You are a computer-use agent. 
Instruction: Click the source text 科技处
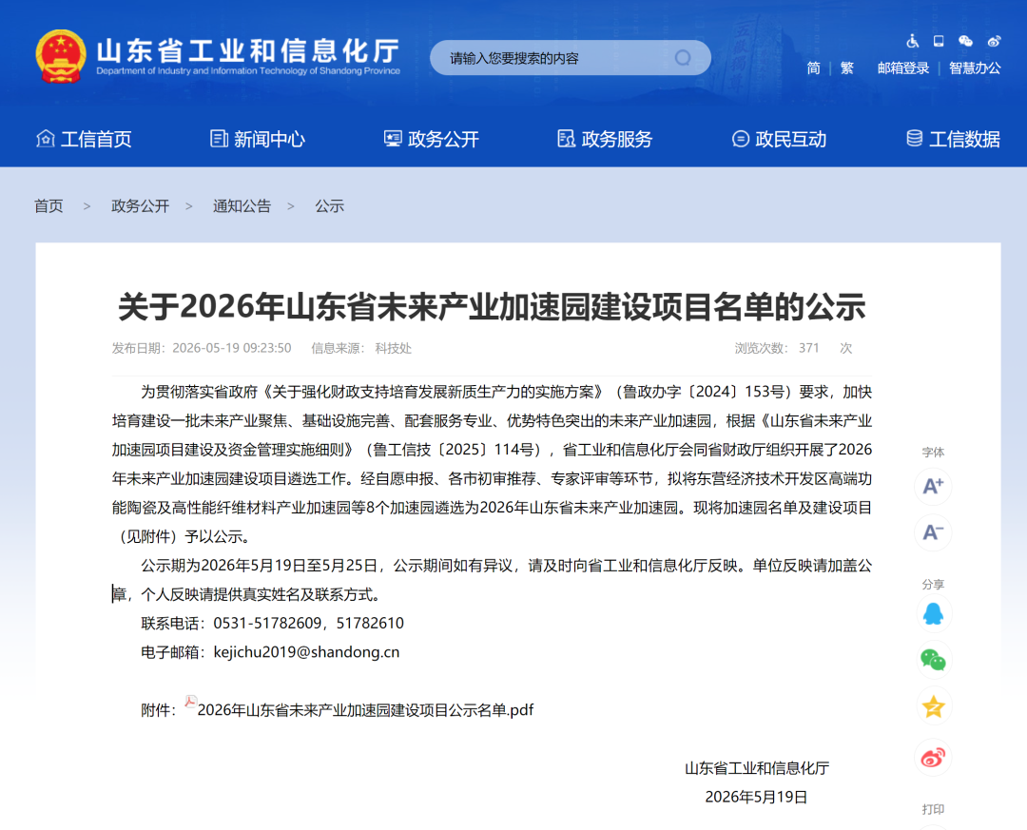(x=393, y=348)
